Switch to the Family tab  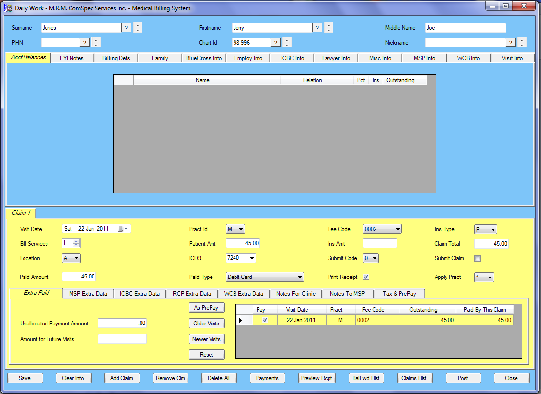point(160,58)
